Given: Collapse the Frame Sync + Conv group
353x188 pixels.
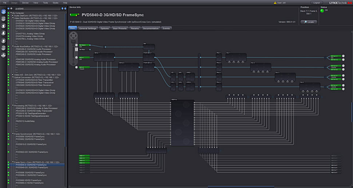Looking at the screenshot, I should (x=13, y=162).
